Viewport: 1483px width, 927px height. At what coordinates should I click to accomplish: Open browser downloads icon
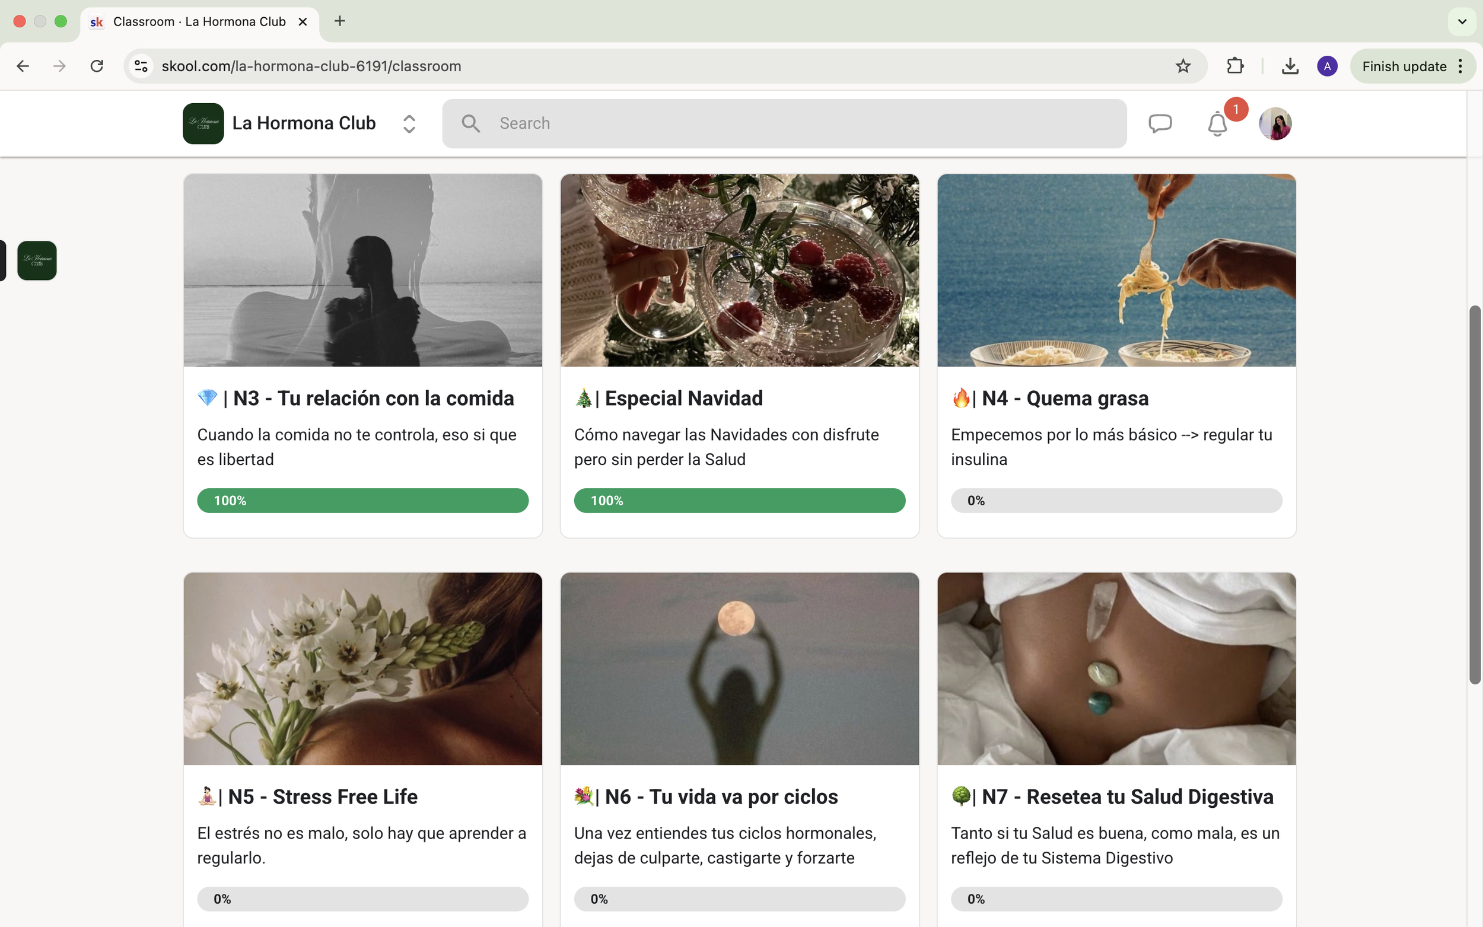coord(1290,66)
